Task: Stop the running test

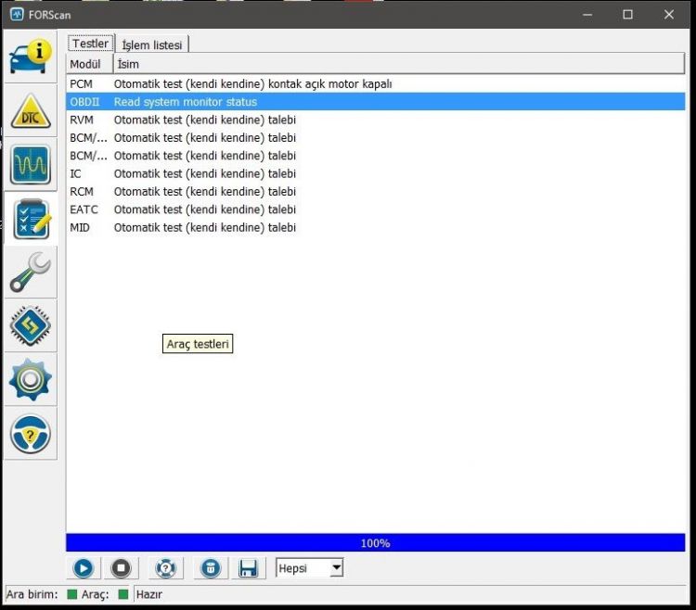Action: 122,568
